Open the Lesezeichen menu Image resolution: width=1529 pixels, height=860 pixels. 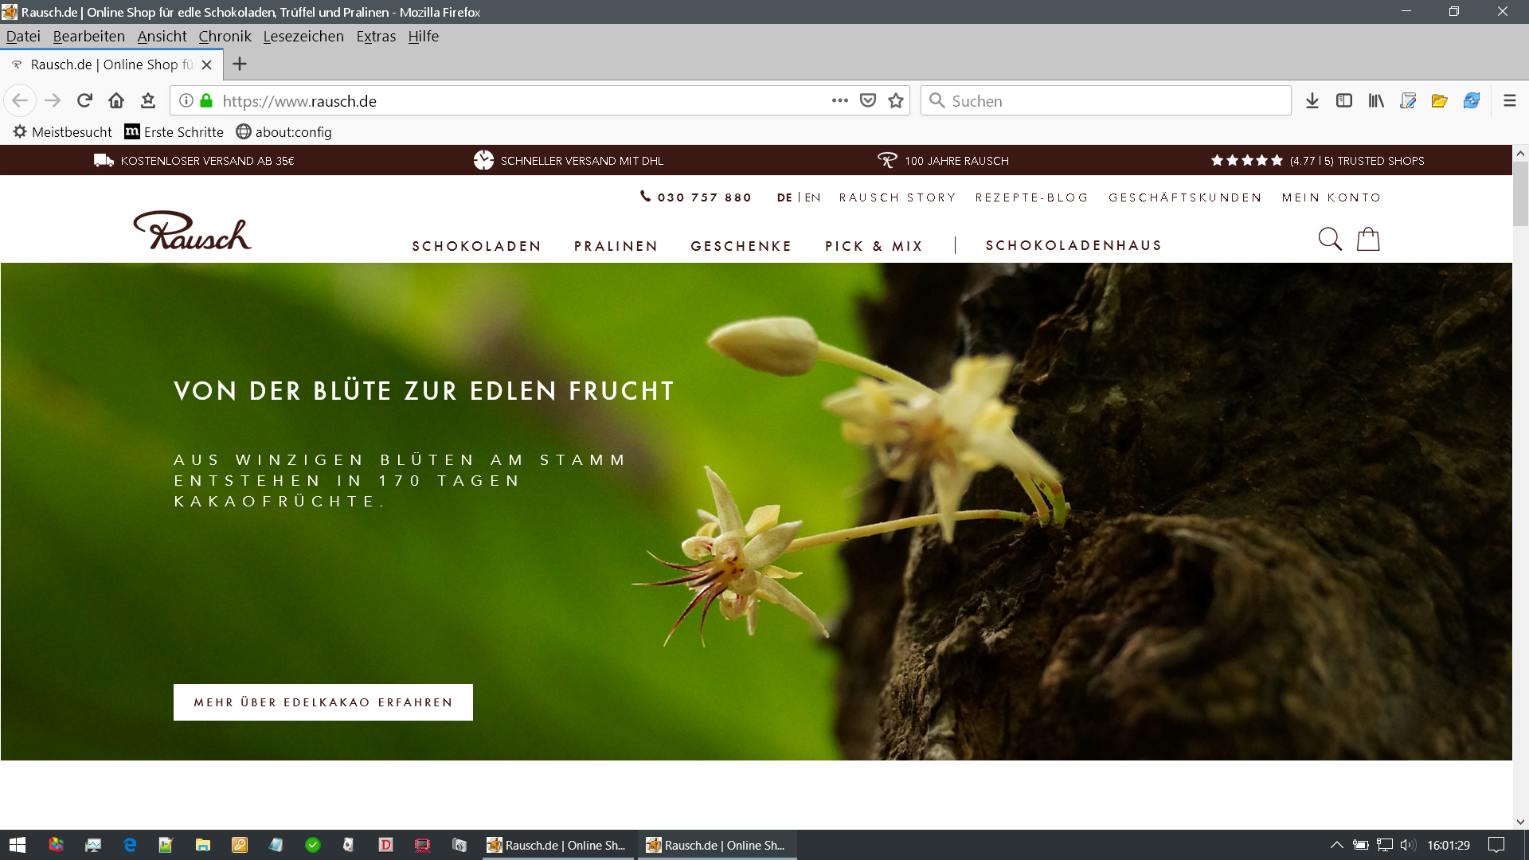[x=303, y=37]
